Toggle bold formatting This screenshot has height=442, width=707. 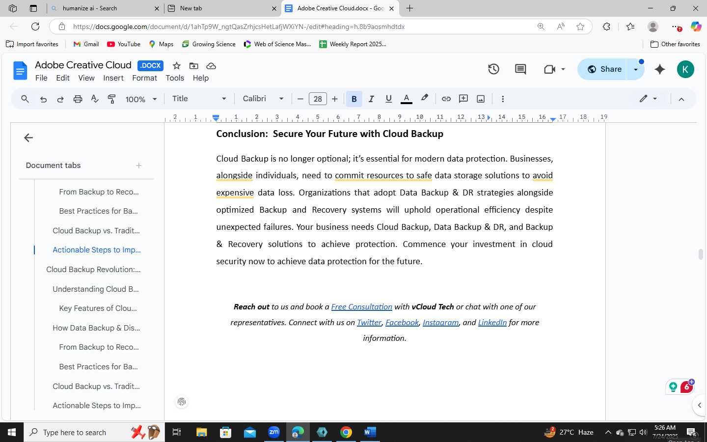(x=354, y=99)
